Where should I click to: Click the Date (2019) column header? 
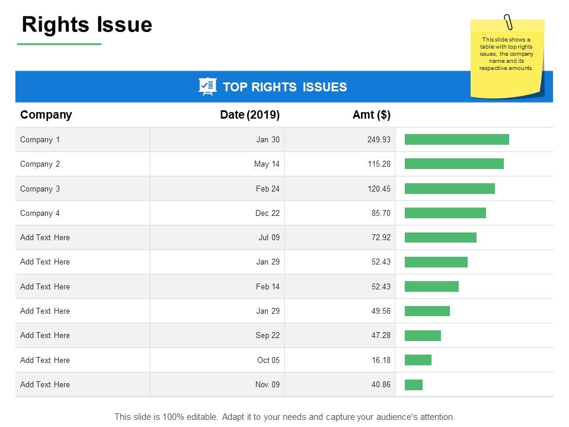coord(250,114)
